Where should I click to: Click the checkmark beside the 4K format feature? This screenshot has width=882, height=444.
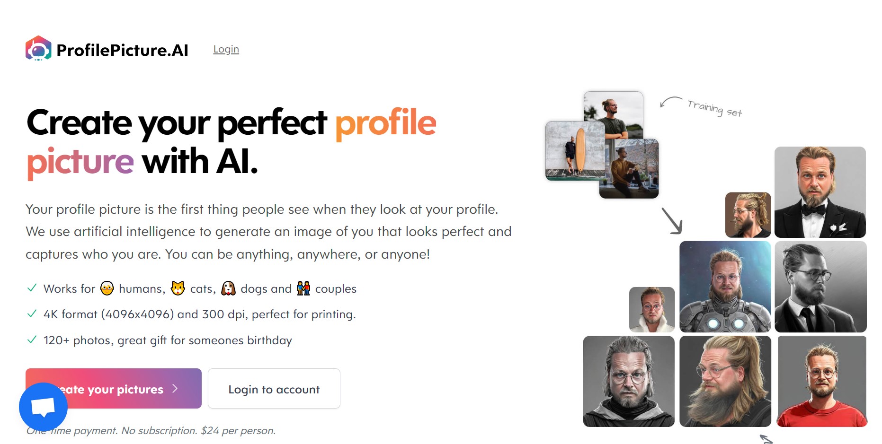click(x=32, y=313)
